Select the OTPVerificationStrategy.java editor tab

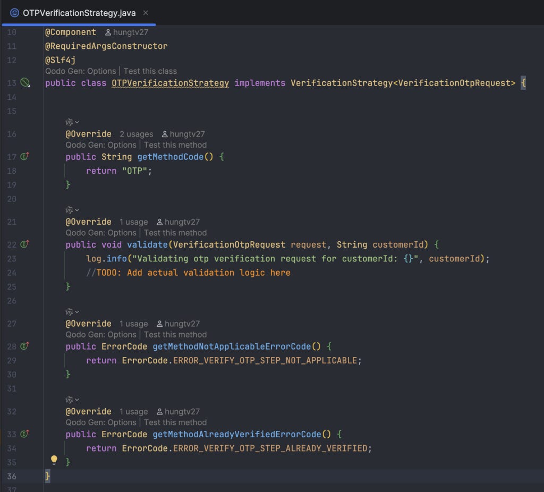(x=79, y=13)
